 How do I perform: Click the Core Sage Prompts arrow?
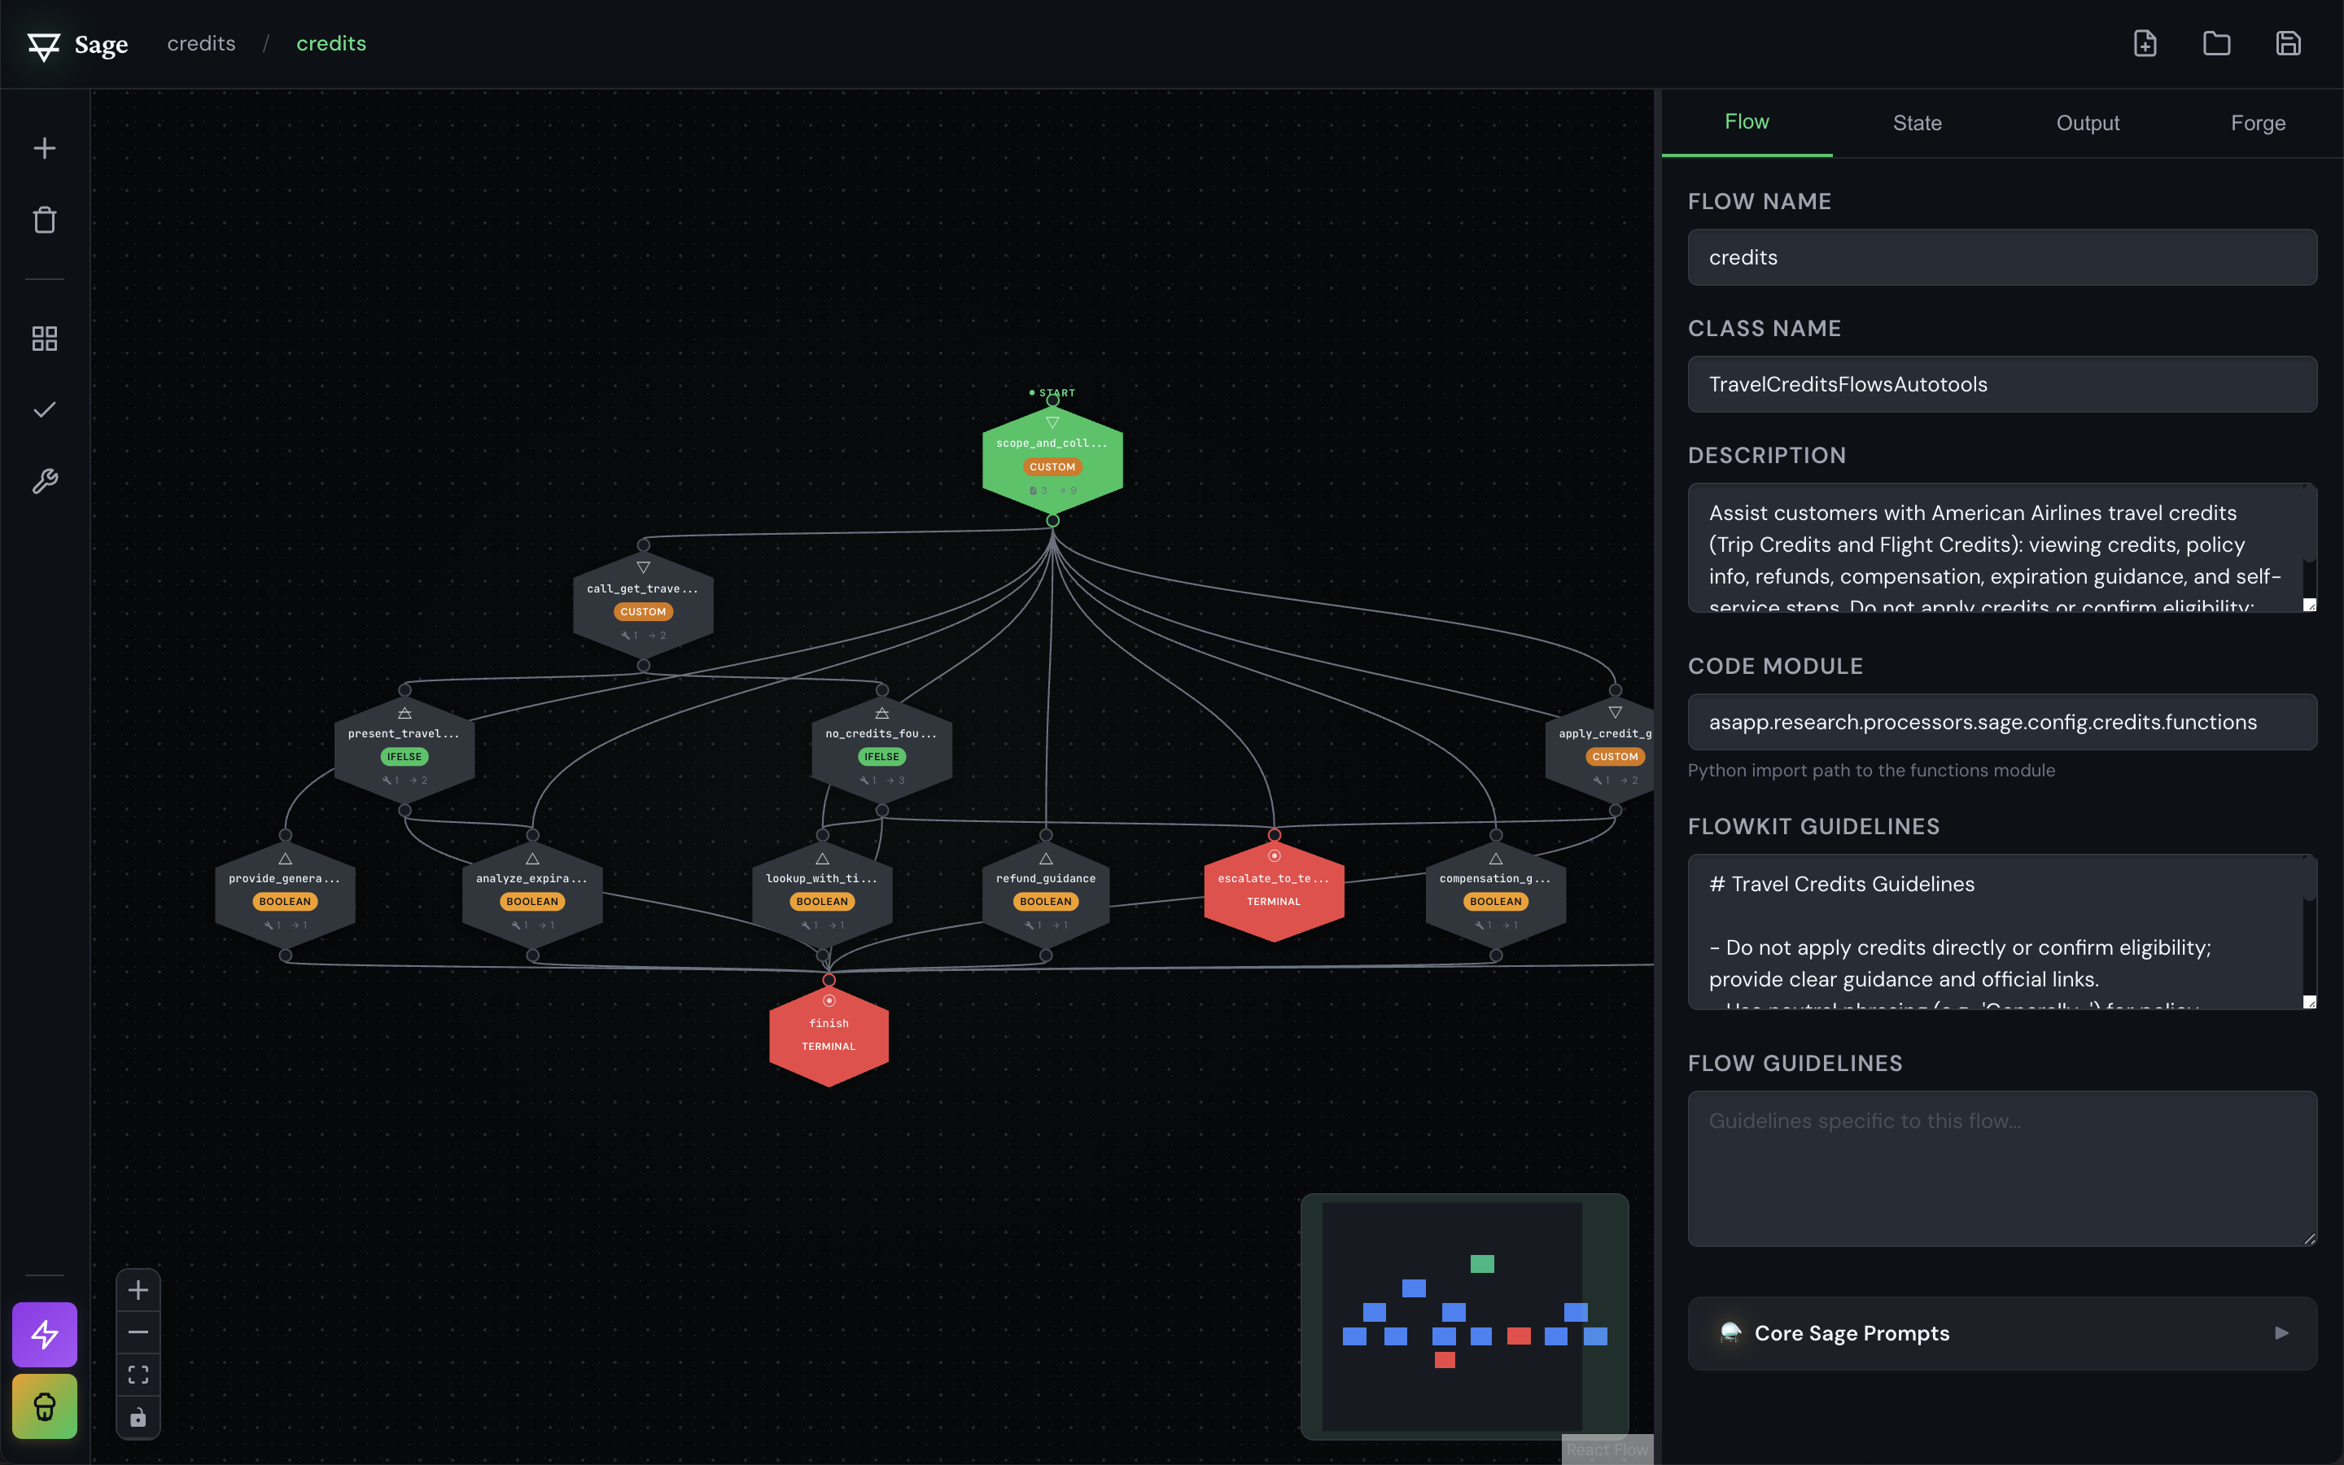click(x=2281, y=1333)
